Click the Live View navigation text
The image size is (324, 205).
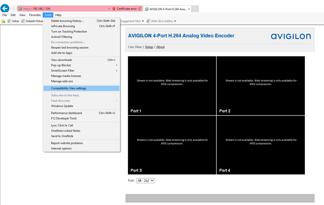[x=135, y=47]
